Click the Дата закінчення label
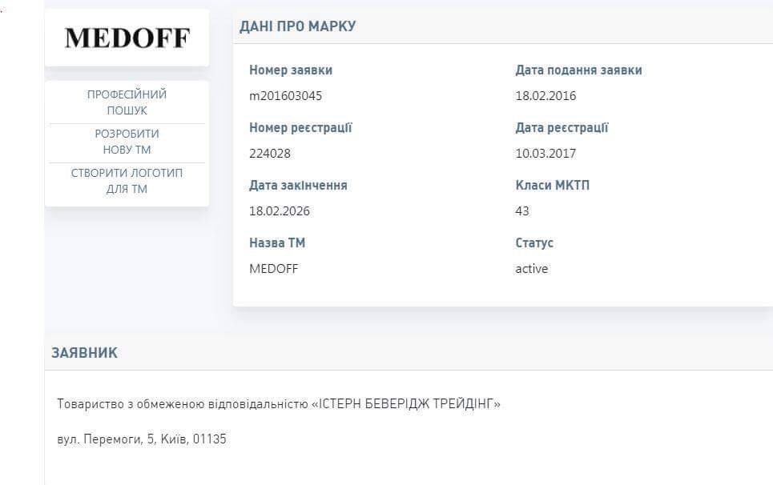 [298, 186]
